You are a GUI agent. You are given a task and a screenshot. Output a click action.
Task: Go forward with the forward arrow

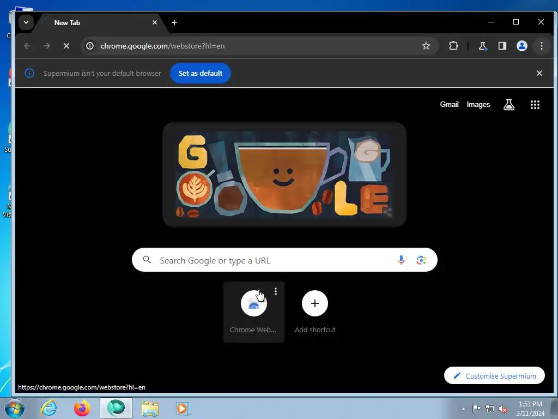pos(47,46)
